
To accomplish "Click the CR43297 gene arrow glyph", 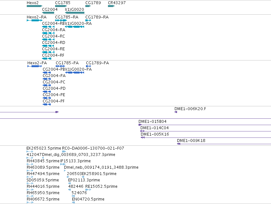I will click(x=111, y=6).
